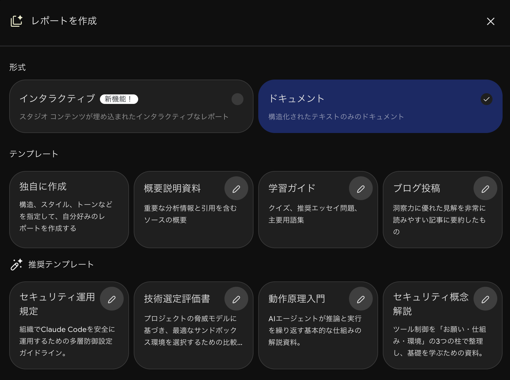Screen dimensions: 510x380
Task: Click description starting with AIエージェントが推論と実行
Action: coord(315,330)
